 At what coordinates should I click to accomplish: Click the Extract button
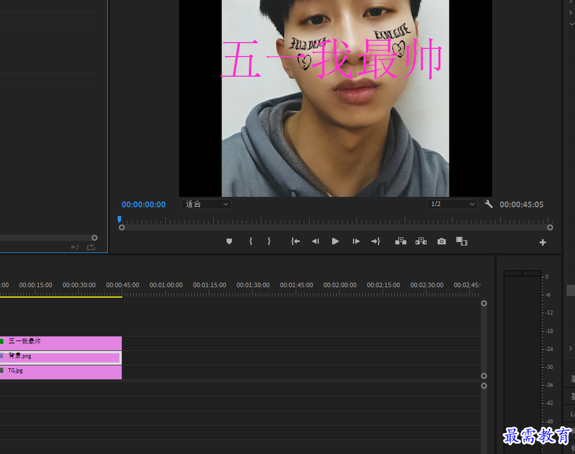421,241
